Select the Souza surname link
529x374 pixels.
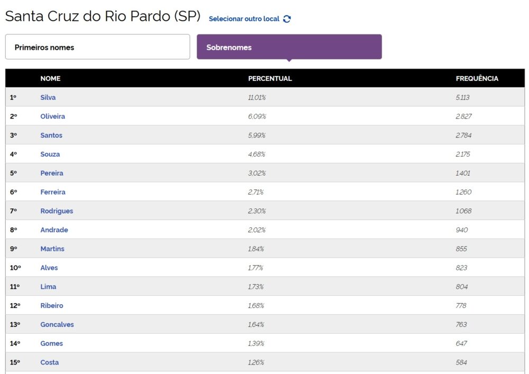click(x=50, y=154)
